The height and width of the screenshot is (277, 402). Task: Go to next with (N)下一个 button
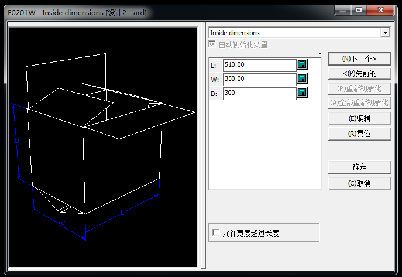coord(359,59)
